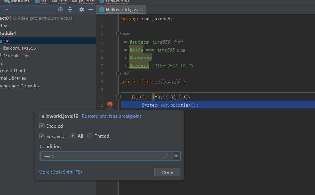Image resolution: width=315 pixels, height=195 pixels.
Task: Toggle the Enabled checkbox
Action: click(x=42, y=126)
